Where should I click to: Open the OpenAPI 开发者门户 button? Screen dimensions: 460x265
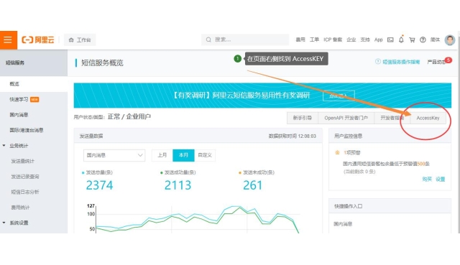click(x=346, y=118)
